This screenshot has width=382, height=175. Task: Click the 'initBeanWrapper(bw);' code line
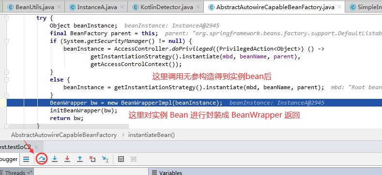[84, 110]
